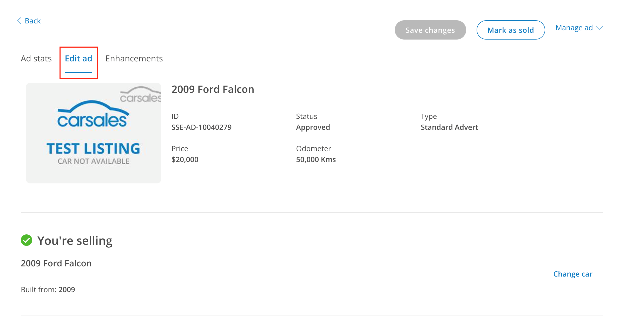Click the back chevron arrow icon

(19, 21)
